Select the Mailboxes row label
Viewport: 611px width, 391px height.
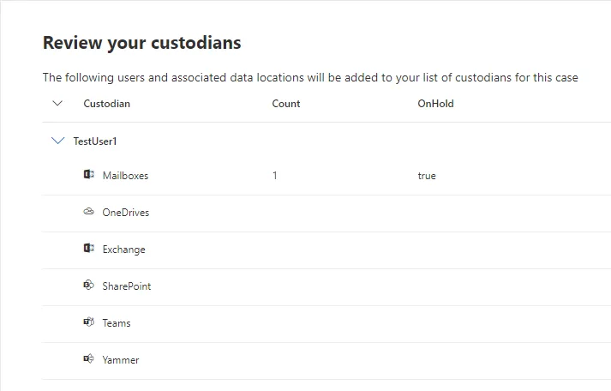(x=125, y=176)
